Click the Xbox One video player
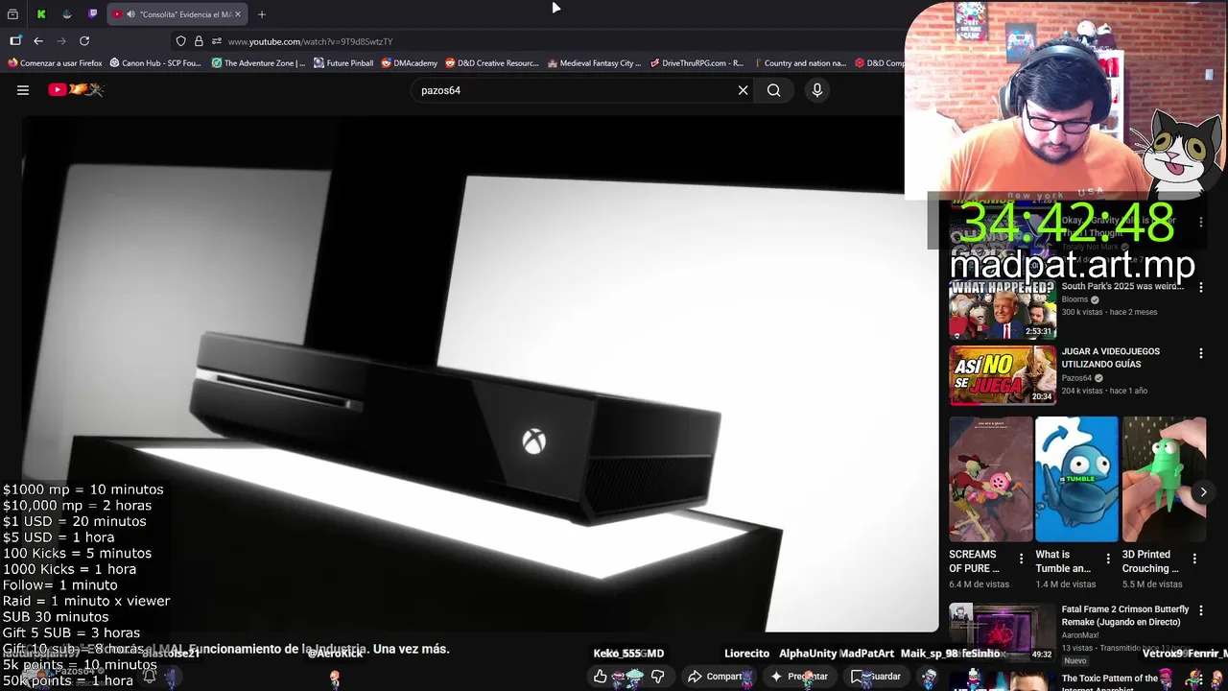The image size is (1228, 691). pyautogui.click(x=480, y=374)
